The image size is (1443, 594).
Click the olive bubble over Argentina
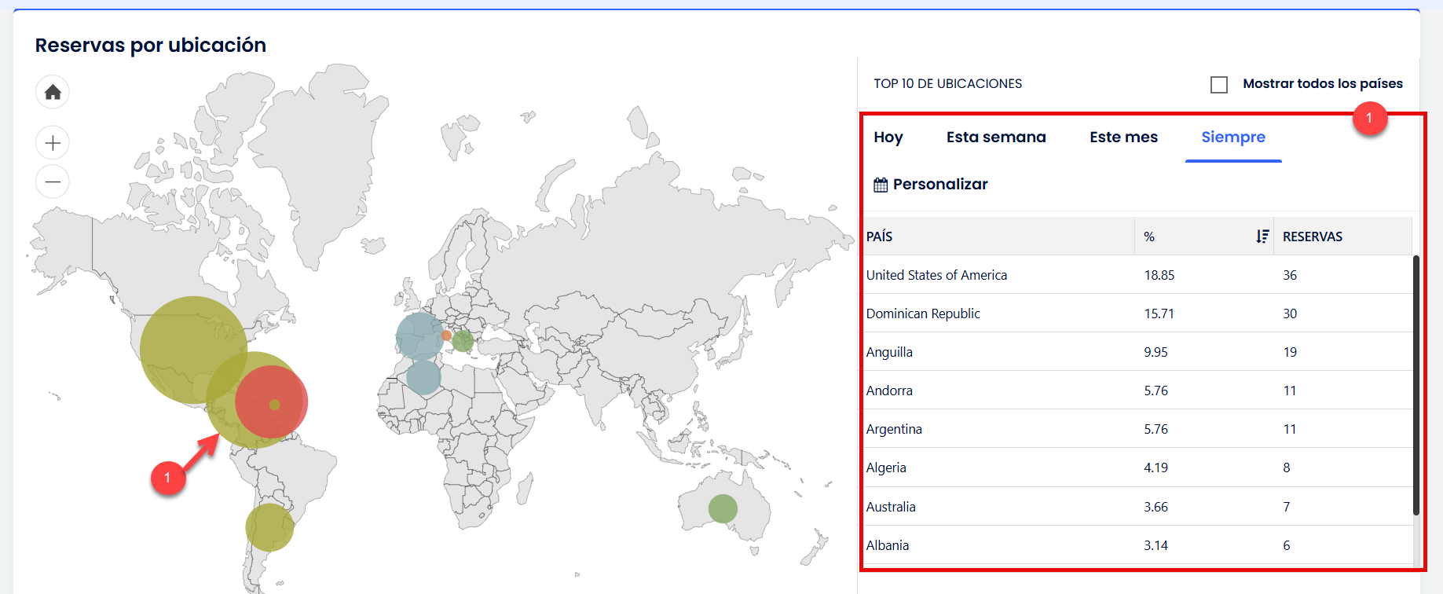pyautogui.click(x=269, y=527)
